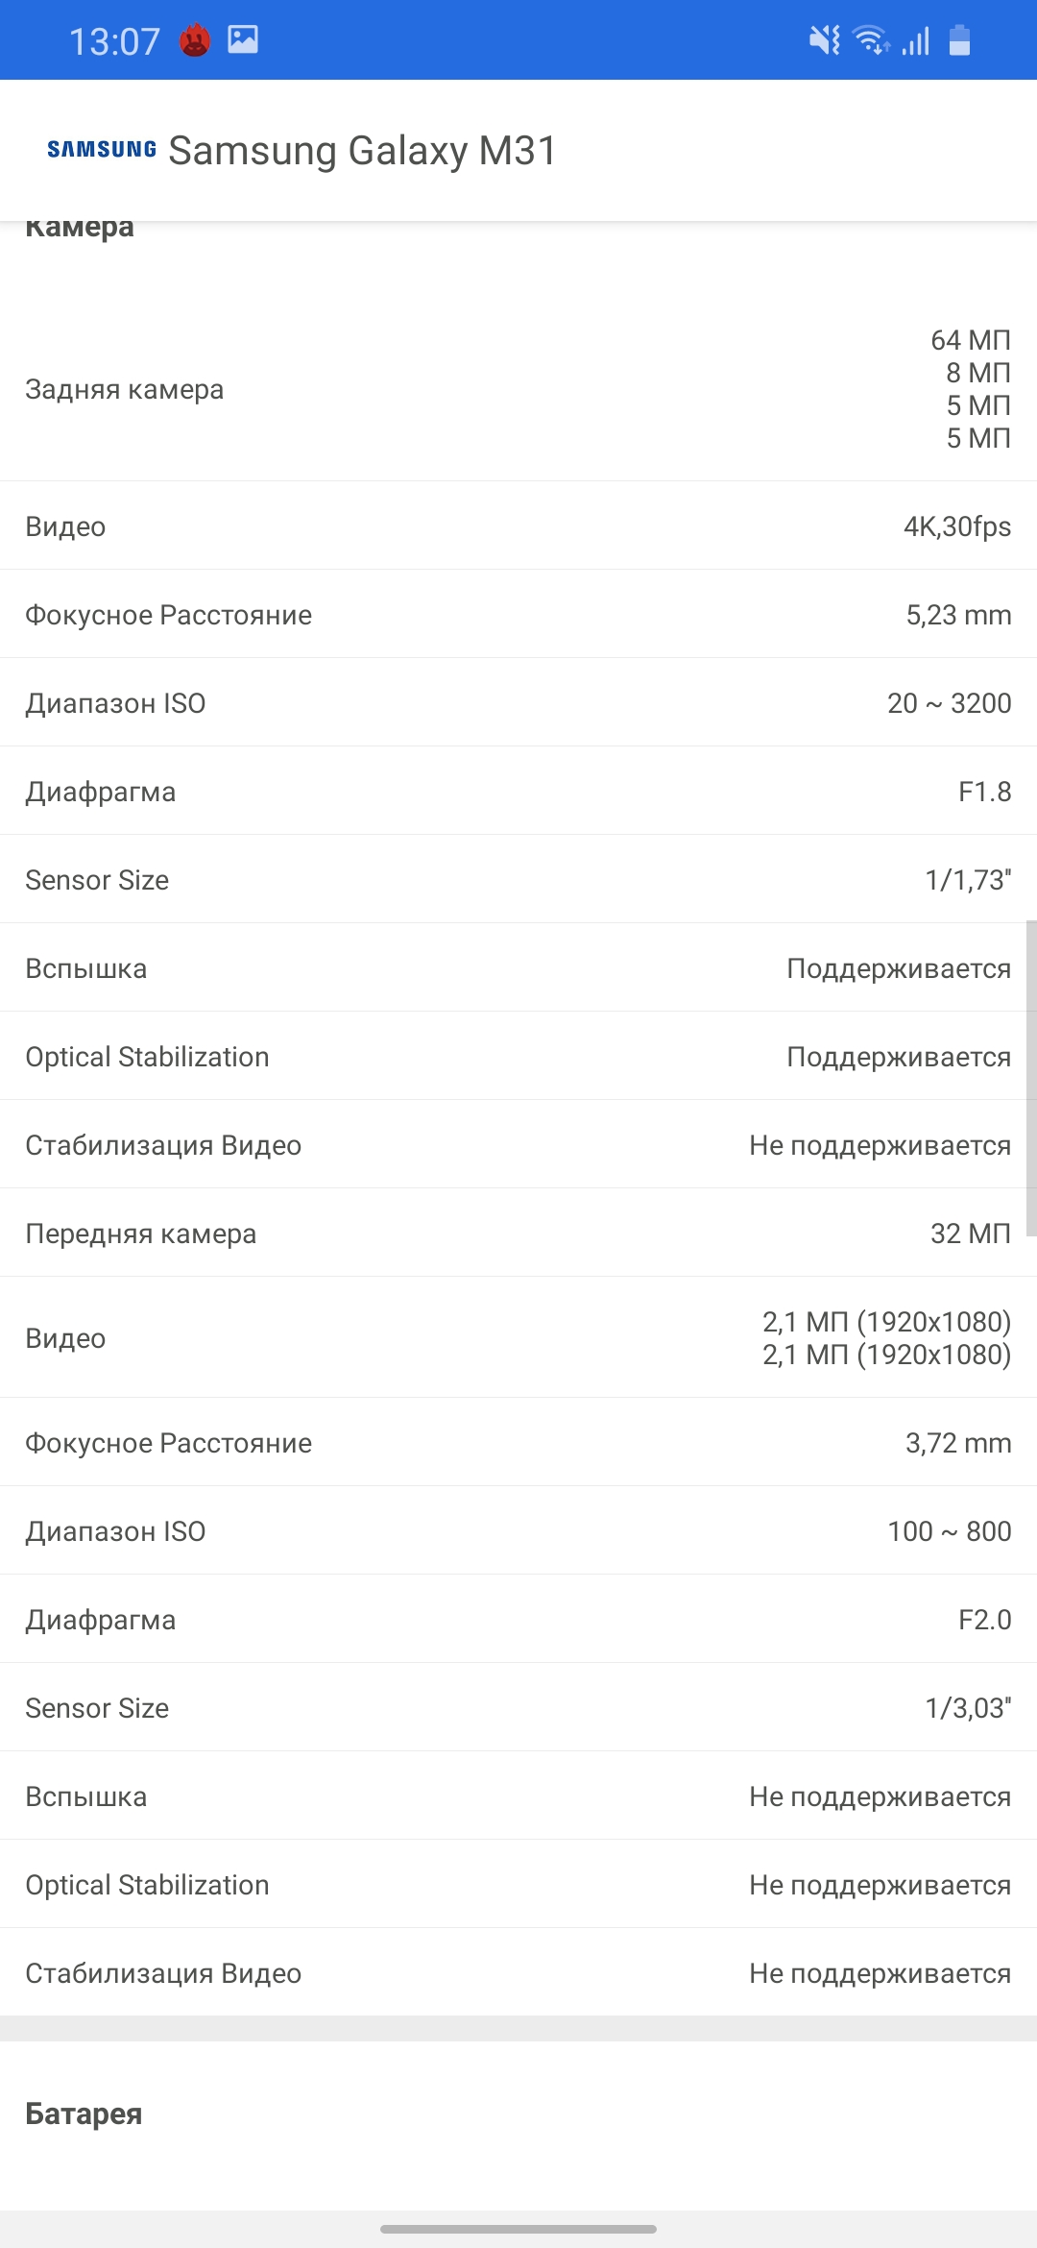Tap the battery status icon
Image resolution: width=1037 pixels, height=2248 pixels.
(959, 40)
